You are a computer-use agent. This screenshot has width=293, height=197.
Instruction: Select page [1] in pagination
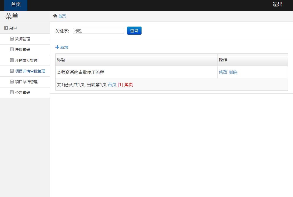pyautogui.click(x=121, y=85)
